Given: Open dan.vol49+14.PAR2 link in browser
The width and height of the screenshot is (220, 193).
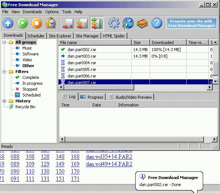Looking at the screenshot, I should click(x=109, y=164).
